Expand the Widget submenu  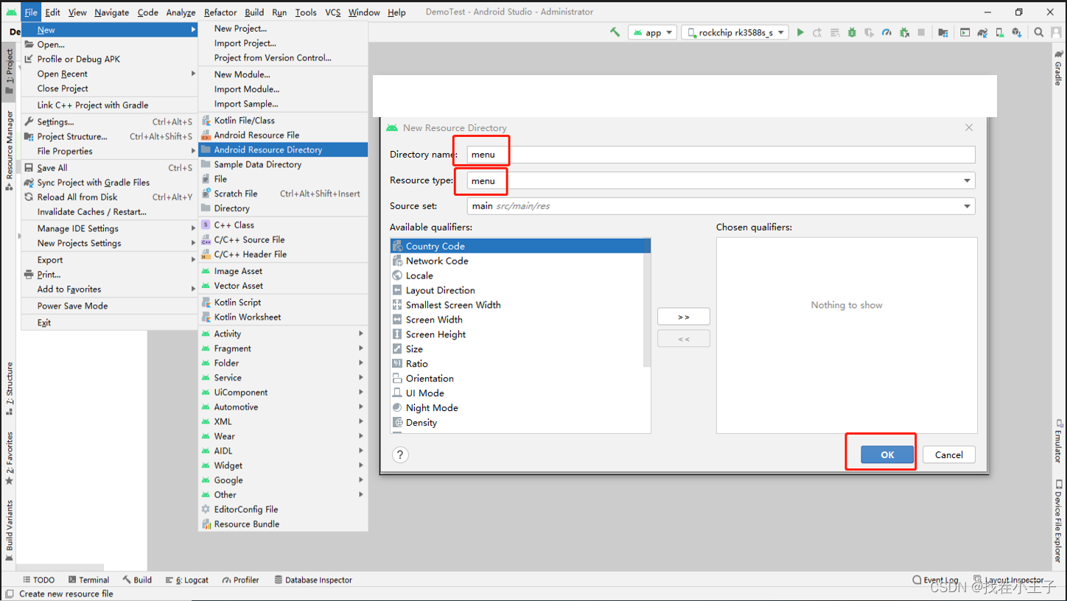tap(283, 465)
